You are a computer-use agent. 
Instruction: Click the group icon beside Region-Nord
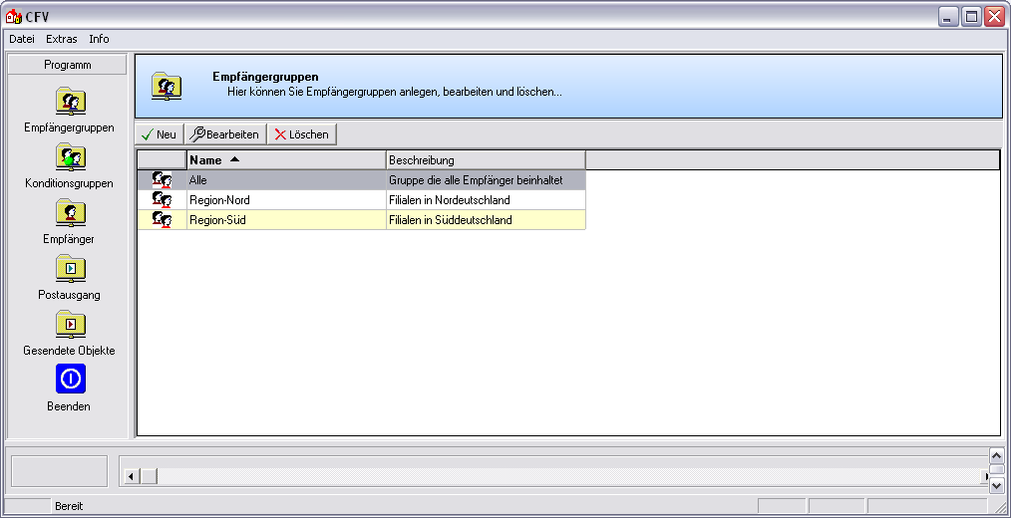(x=162, y=200)
